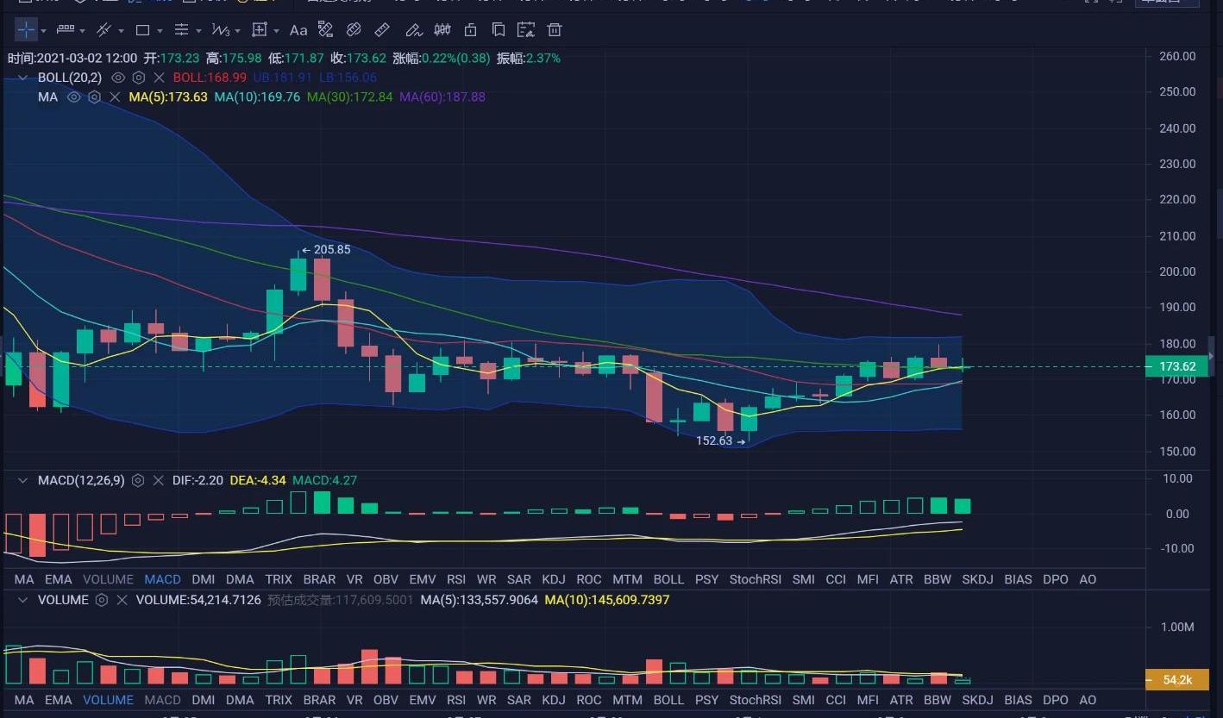Screen dimensions: 1223x718
Task: Select the rectangle shape tool
Action: [x=143, y=30]
